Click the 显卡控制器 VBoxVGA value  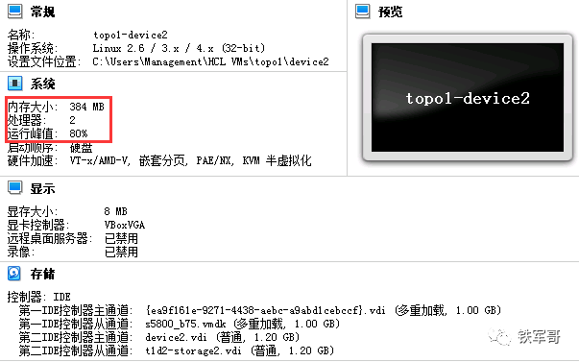[125, 225]
